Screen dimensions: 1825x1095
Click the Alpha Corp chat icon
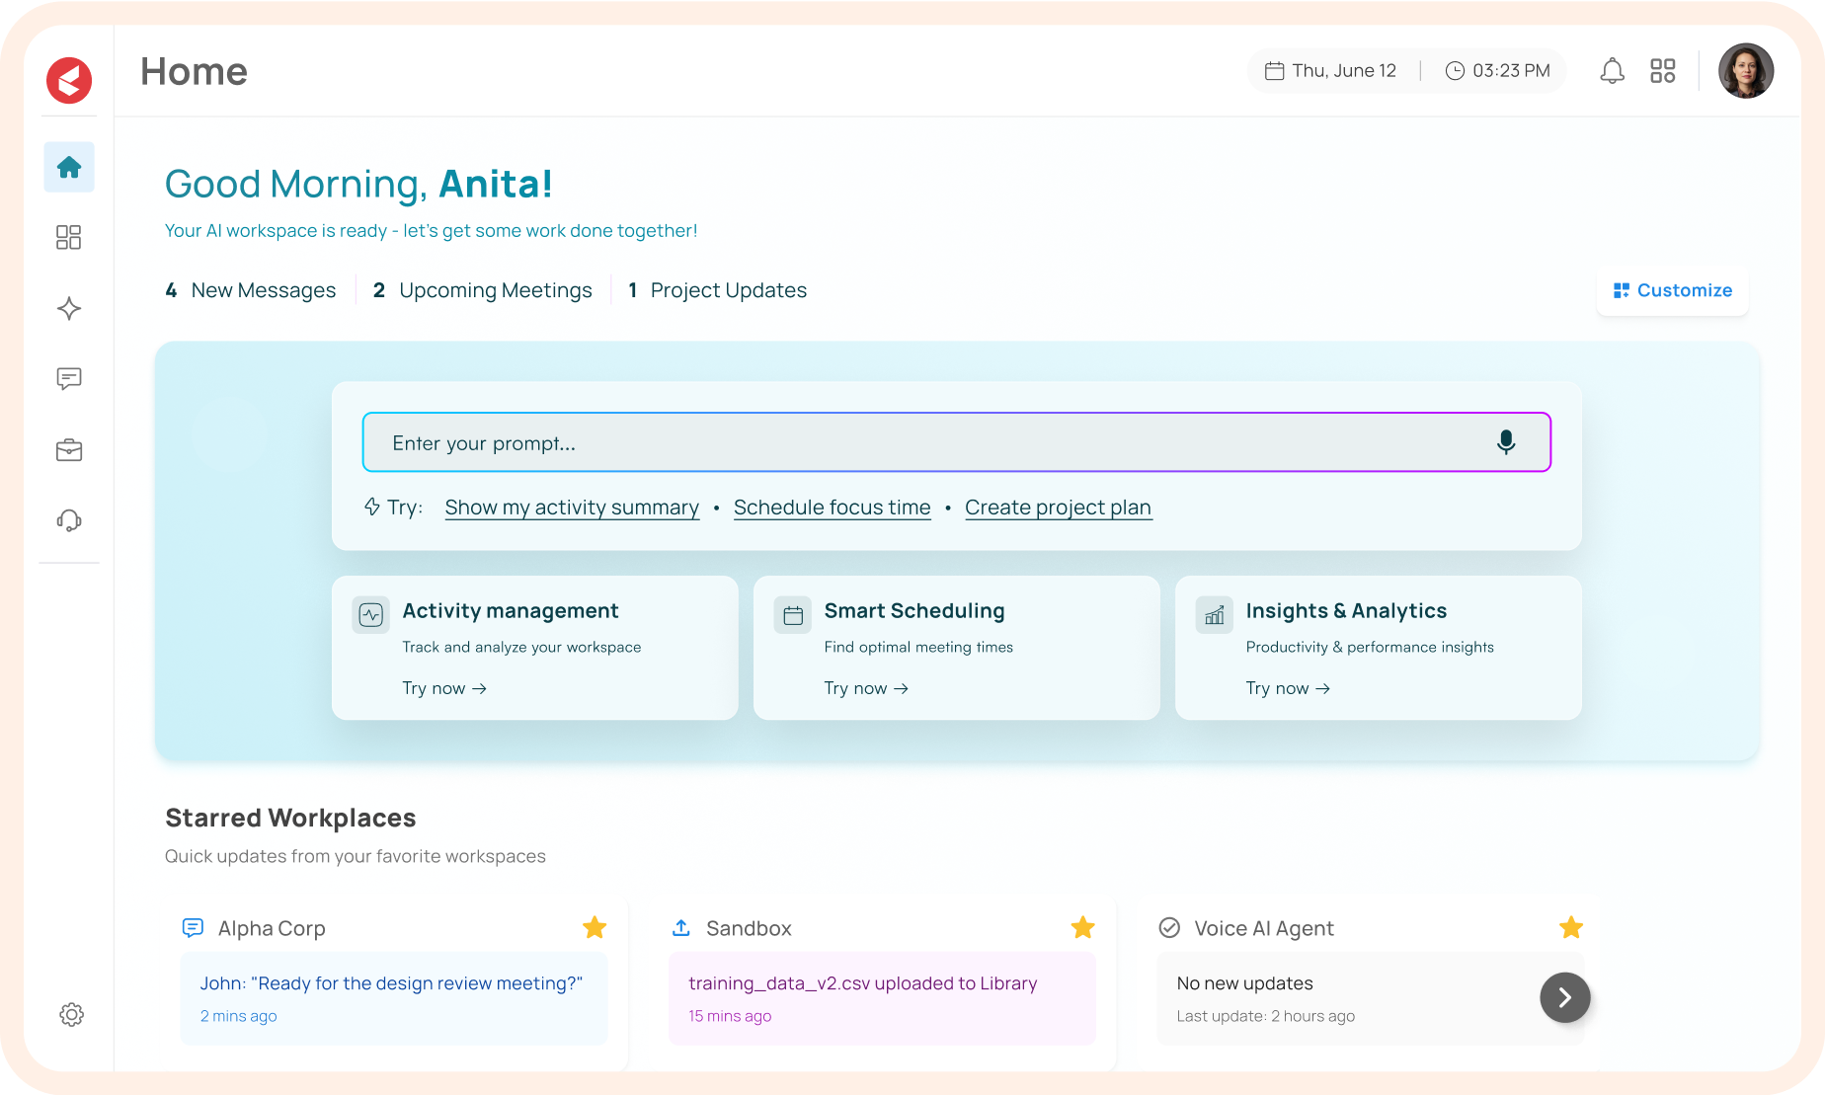tap(193, 928)
